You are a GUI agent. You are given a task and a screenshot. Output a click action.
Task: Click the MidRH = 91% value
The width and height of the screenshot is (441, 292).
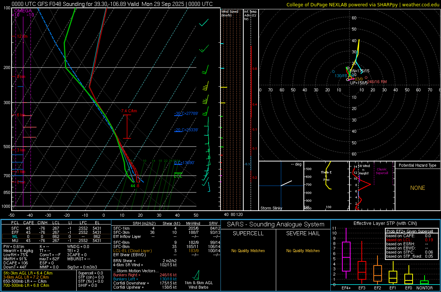15,259
